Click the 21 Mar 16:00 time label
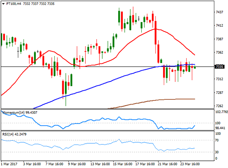 pyautogui.click(x=167, y=164)
